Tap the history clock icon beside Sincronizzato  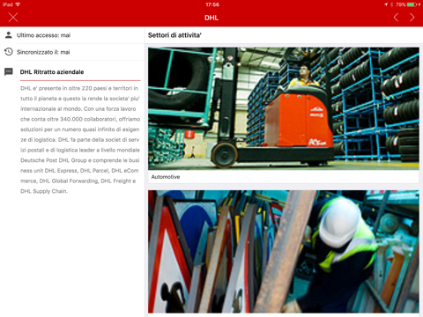9,52
